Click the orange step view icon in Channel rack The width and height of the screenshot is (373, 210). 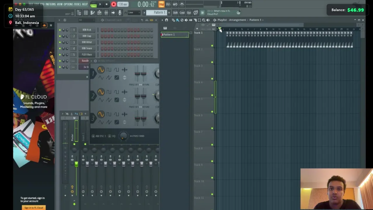152,20
